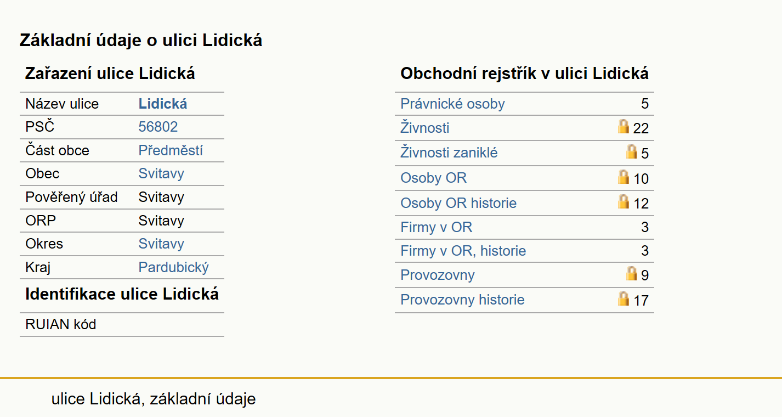
Task: Go to Předměstí municipality part link
Action: [171, 150]
